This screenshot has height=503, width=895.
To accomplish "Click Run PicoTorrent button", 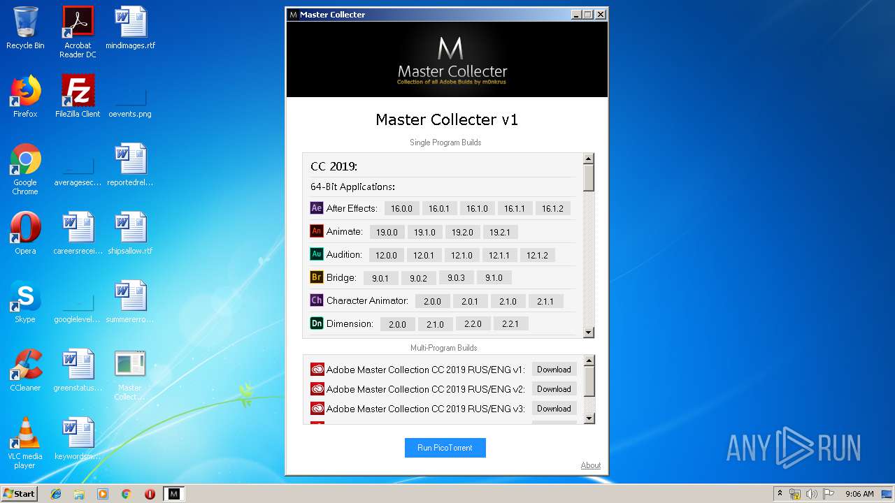I will click(x=445, y=448).
